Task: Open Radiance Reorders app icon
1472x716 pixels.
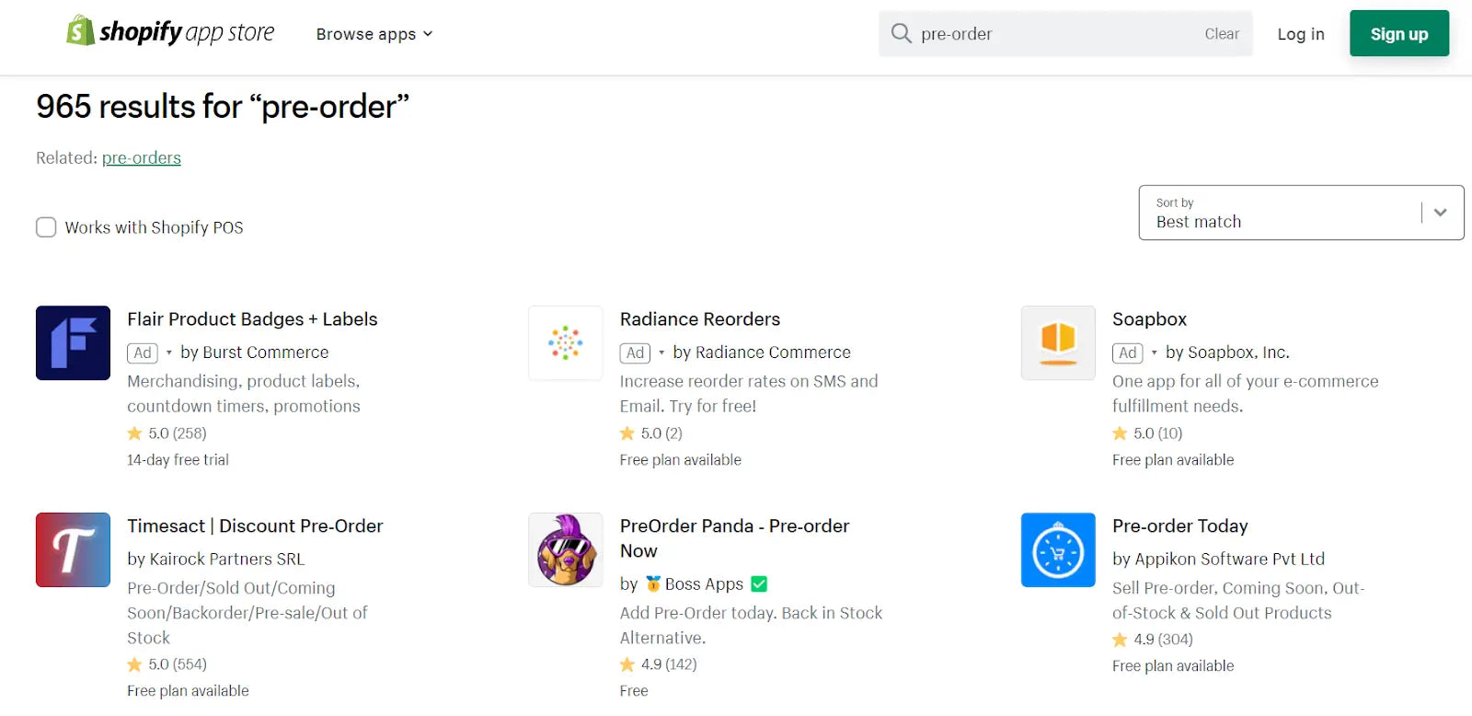Action: (566, 342)
